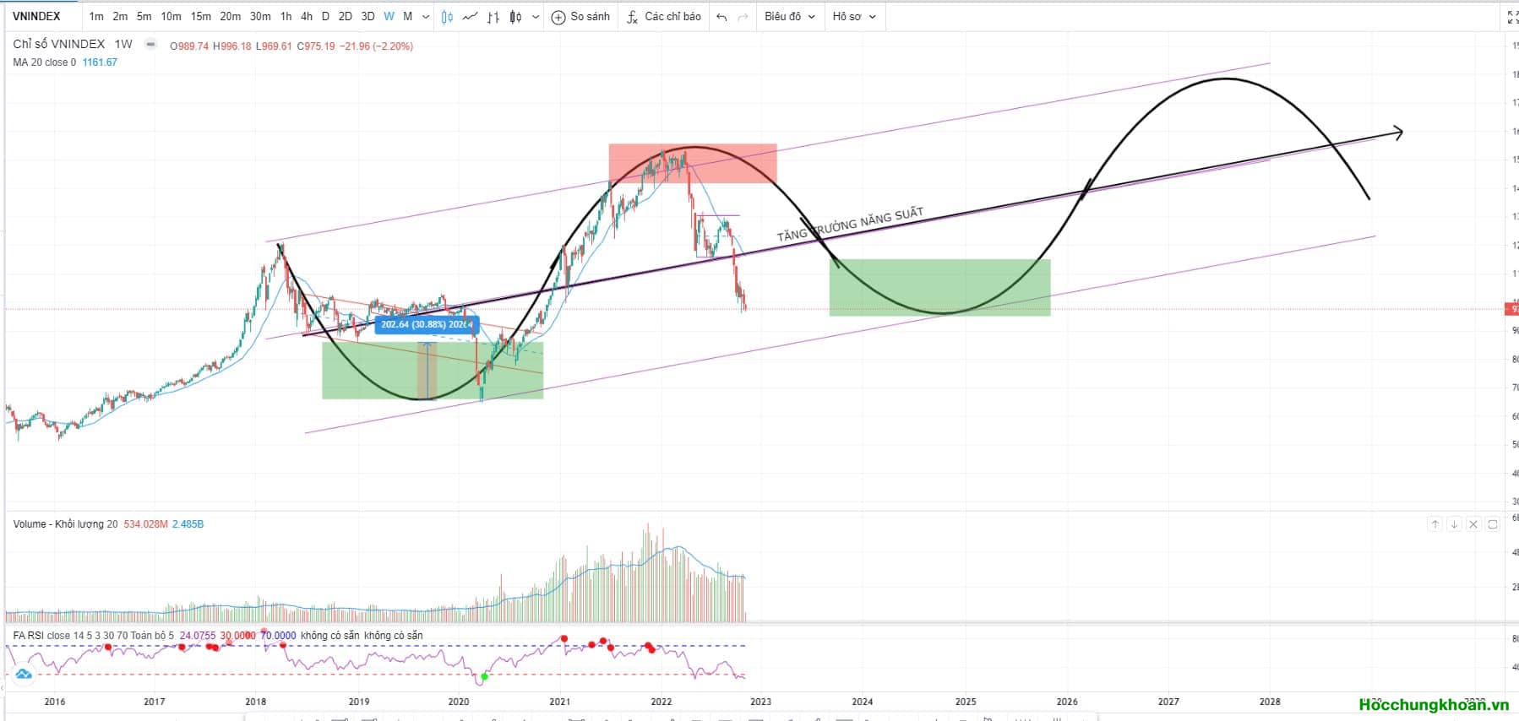
Task: Close the Volume pane
Action: pyautogui.click(x=1473, y=524)
